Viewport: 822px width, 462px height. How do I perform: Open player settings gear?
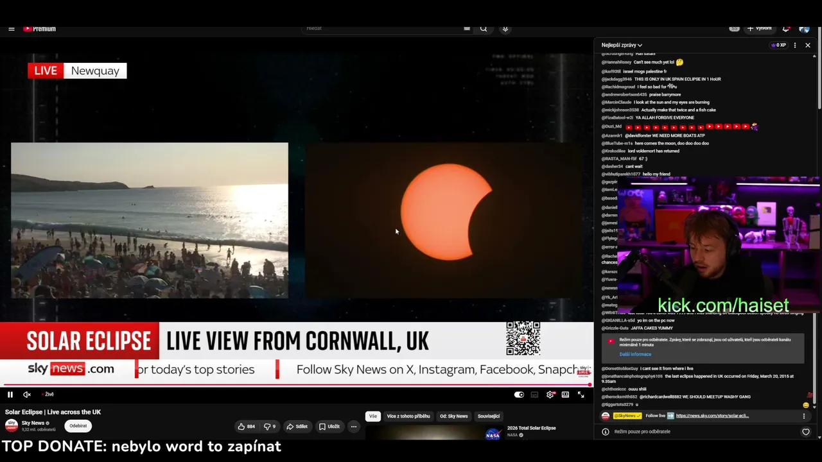(x=550, y=395)
